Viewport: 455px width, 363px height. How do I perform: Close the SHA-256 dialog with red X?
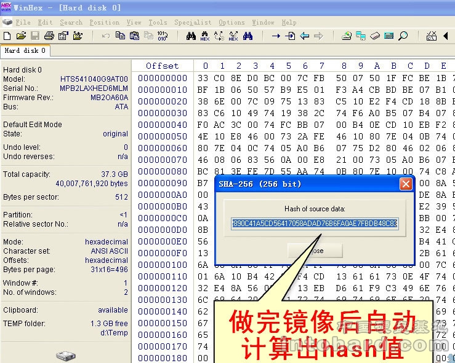click(x=405, y=184)
